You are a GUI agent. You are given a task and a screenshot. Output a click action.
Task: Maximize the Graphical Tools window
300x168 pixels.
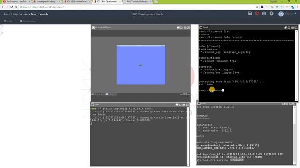185,28
